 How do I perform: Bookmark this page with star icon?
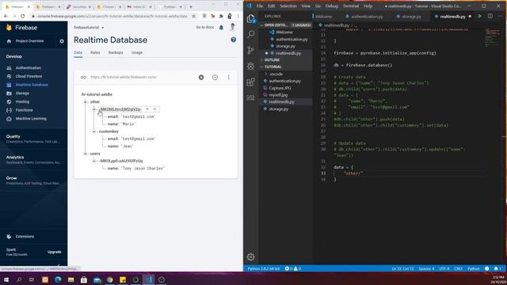click(193, 16)
